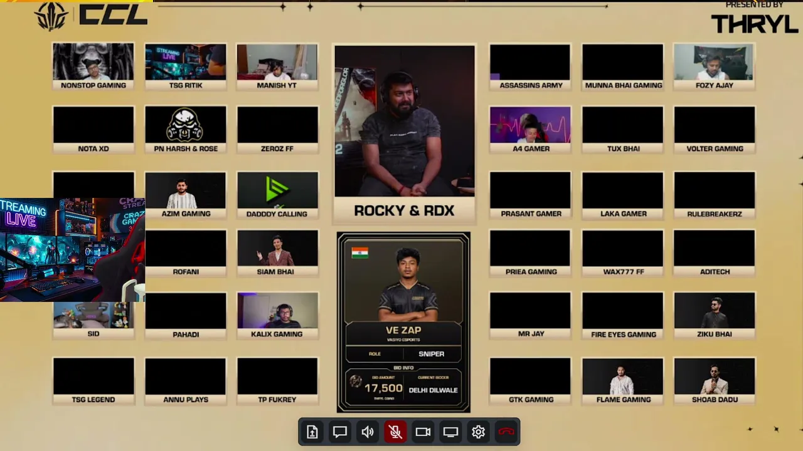Choose the RULEBREAKERZ tile
The width and height of the screenshot is (803, 451).
tap(715, 195)
